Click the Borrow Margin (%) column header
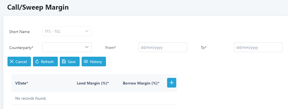The width and height of the screenshot is (288, 109). point(141,83)
